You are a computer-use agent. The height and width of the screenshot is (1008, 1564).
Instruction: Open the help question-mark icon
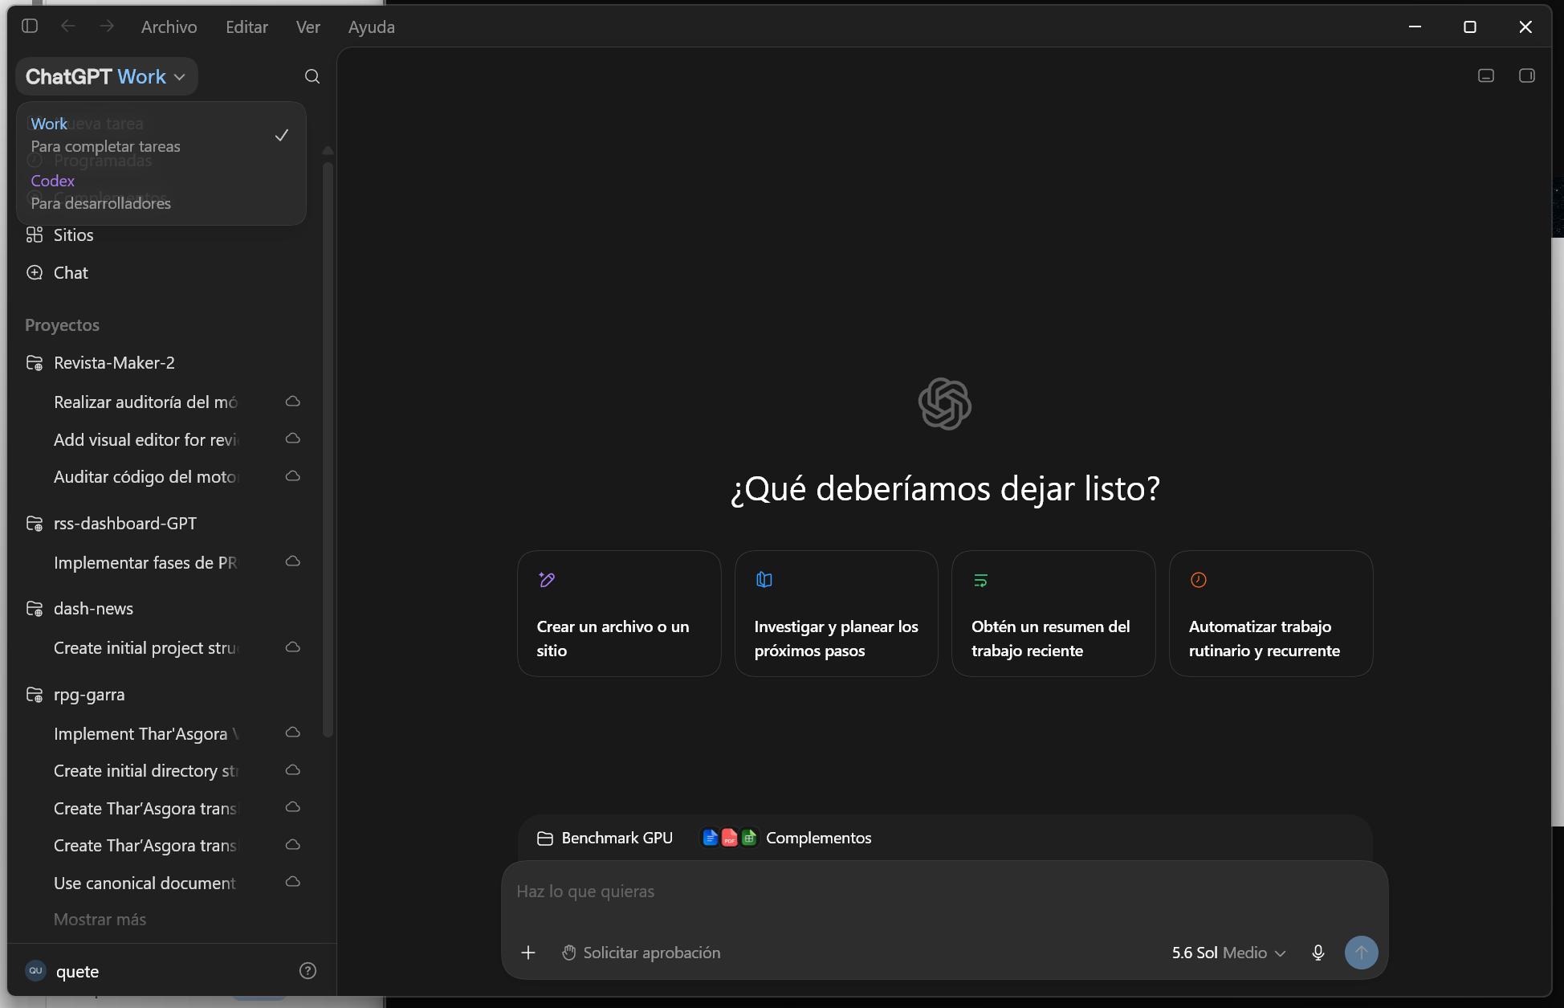point(308,971)
